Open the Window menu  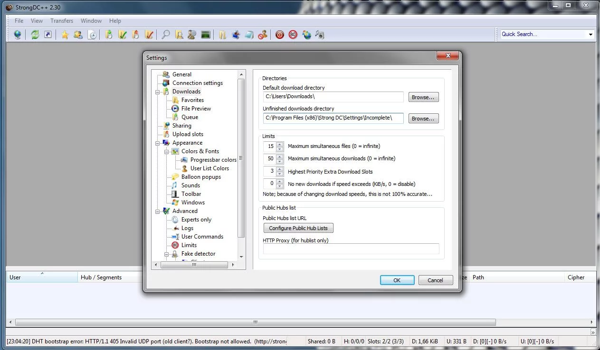coord(91,21)
